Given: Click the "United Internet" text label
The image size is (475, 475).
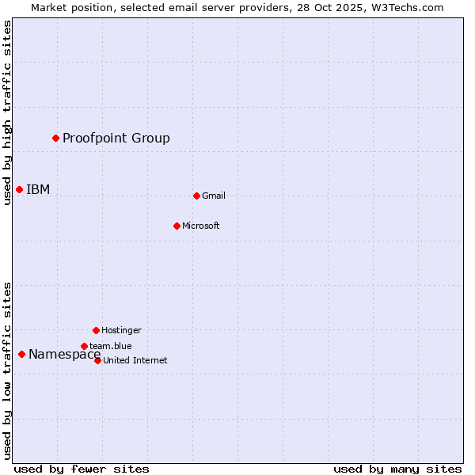Looking at the screenshot, I should [135, 360].
